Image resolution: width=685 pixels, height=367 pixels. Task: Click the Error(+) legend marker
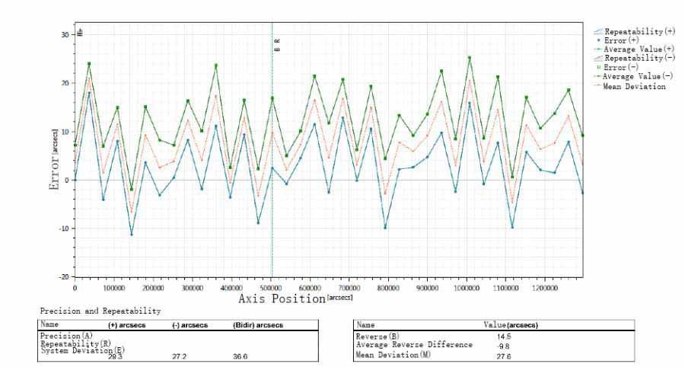(598, 40)
